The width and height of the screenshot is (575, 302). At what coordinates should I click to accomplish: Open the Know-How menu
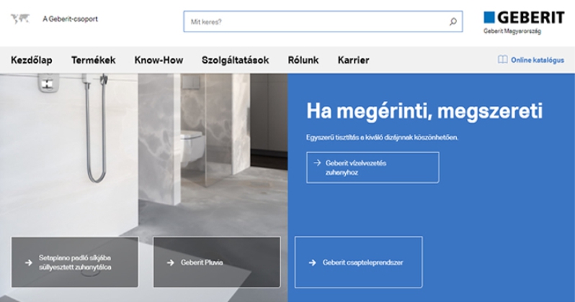point(159,60)
